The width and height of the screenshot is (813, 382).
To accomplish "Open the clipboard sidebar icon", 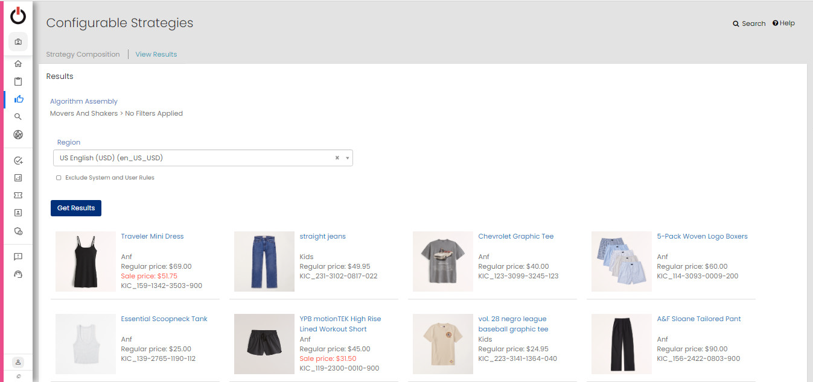I will (x=18, y=81).
